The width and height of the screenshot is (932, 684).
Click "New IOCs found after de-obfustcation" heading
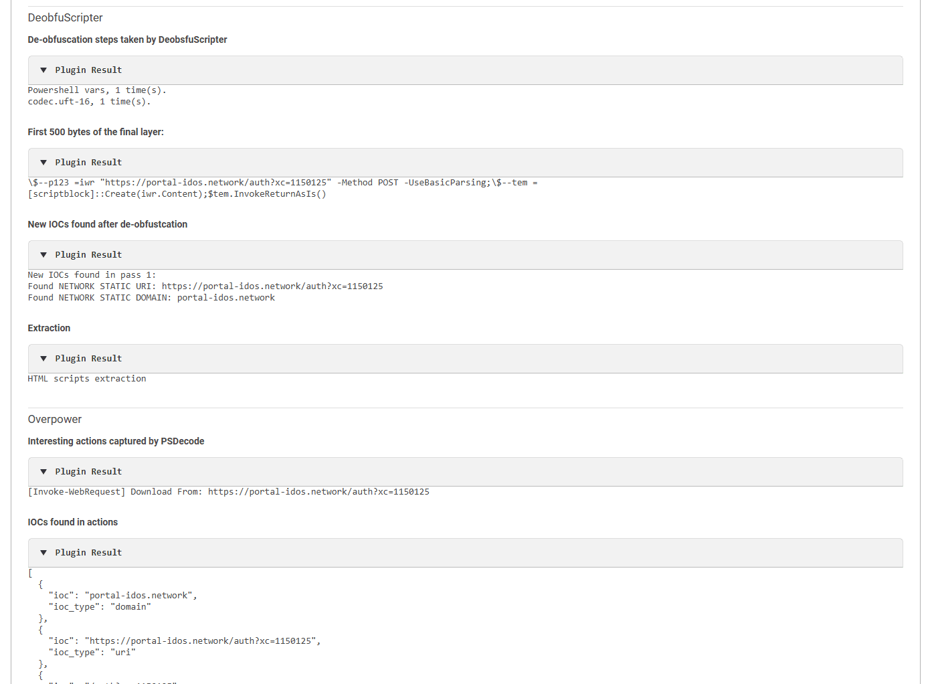pos(107,224)
